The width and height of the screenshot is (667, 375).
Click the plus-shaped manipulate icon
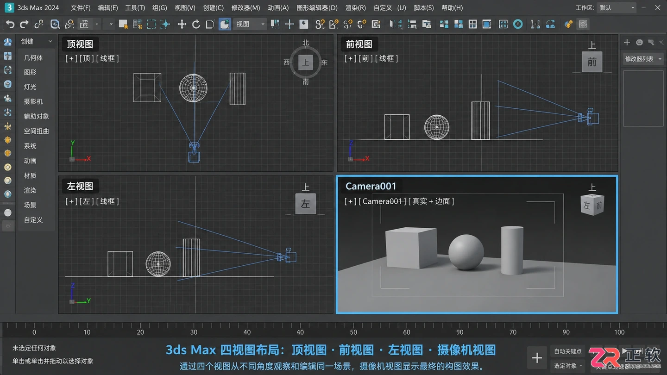[x=290, y=24]
